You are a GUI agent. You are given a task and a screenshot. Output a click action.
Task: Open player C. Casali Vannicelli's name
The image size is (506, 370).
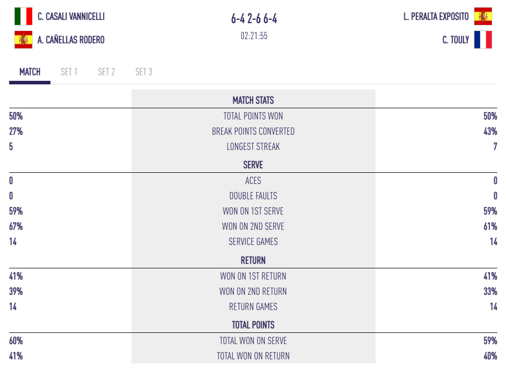[x=71, y=16]
